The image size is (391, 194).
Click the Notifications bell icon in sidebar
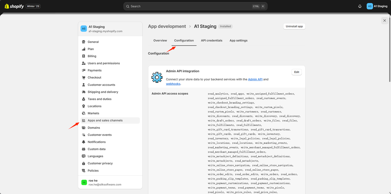pos(84,142)
